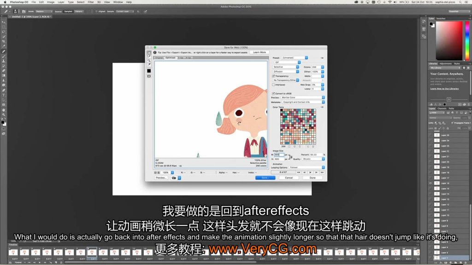Toggle Propagate Frame 1 checkbox

point(452,123)
